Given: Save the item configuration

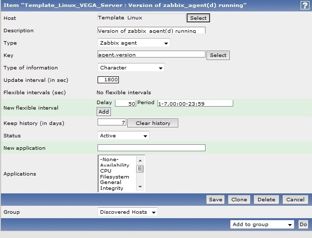Looking at the screenshot, I should [x=215, y=199].
